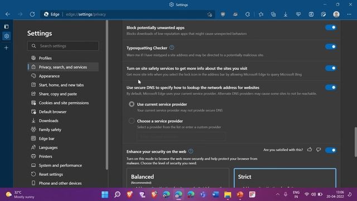Open the clock and date panel
This screenshot has width=357, height=201.
click(335, 194)
